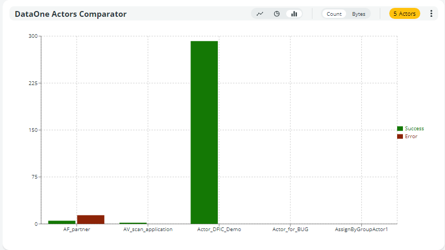Click the DataOne Actors Comparator title
This screenshot has width=445, height=250.
click(x=70, y=14)
